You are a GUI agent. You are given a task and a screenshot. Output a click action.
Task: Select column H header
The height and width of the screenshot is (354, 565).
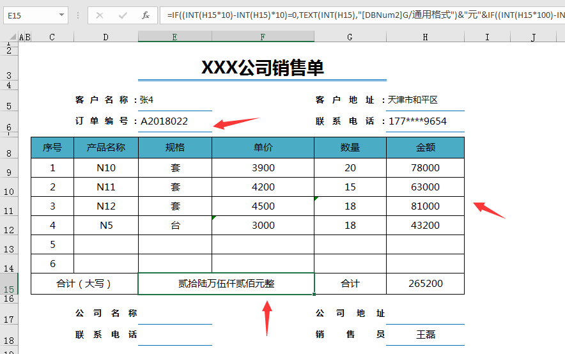click(425, 37)
